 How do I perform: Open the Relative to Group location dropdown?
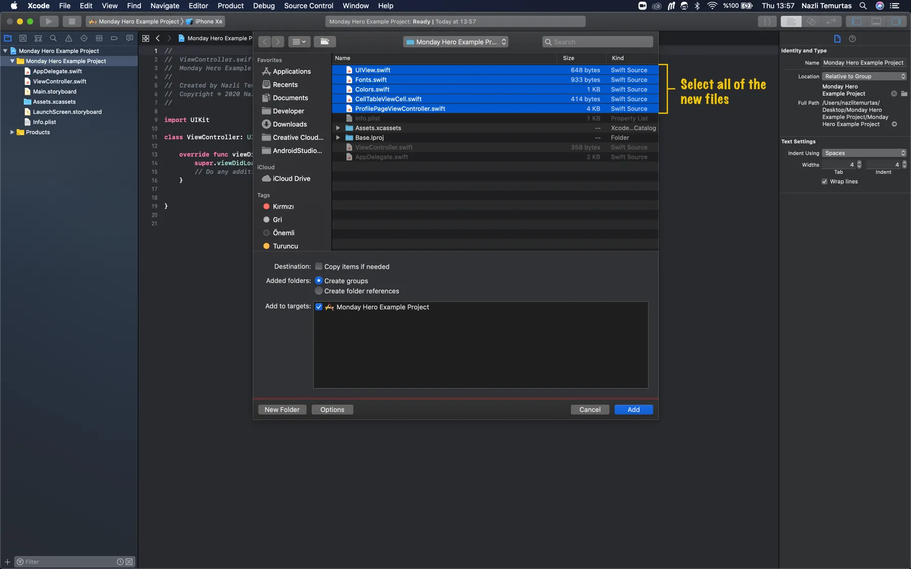(x=864, y=76)
